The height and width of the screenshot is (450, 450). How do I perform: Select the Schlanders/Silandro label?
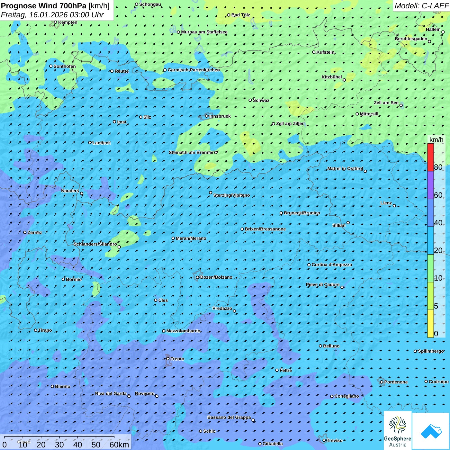click(95, 244)
